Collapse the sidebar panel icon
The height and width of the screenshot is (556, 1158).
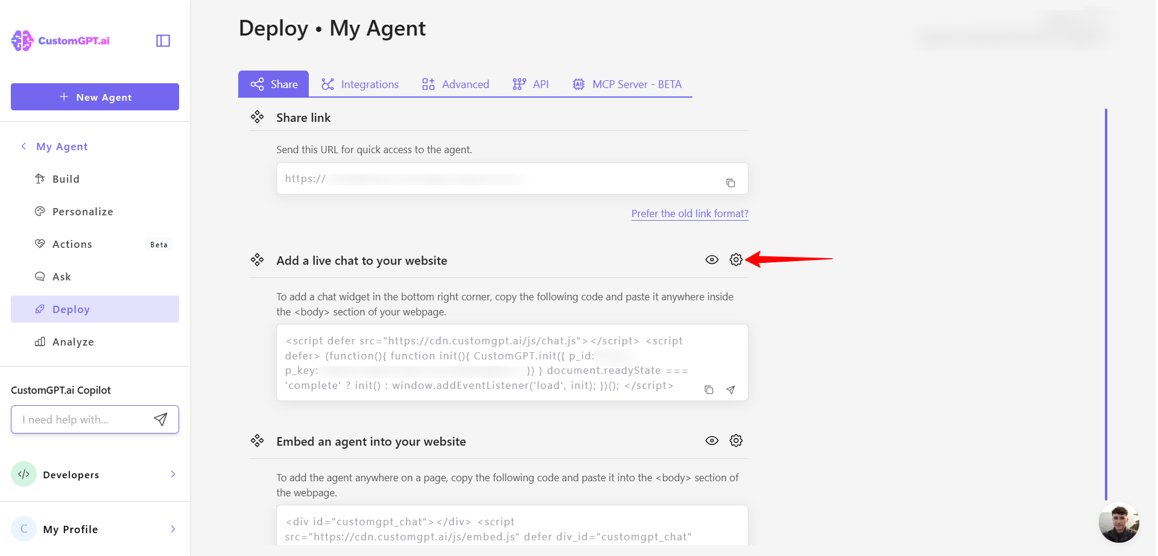click(x=163, y=40)
